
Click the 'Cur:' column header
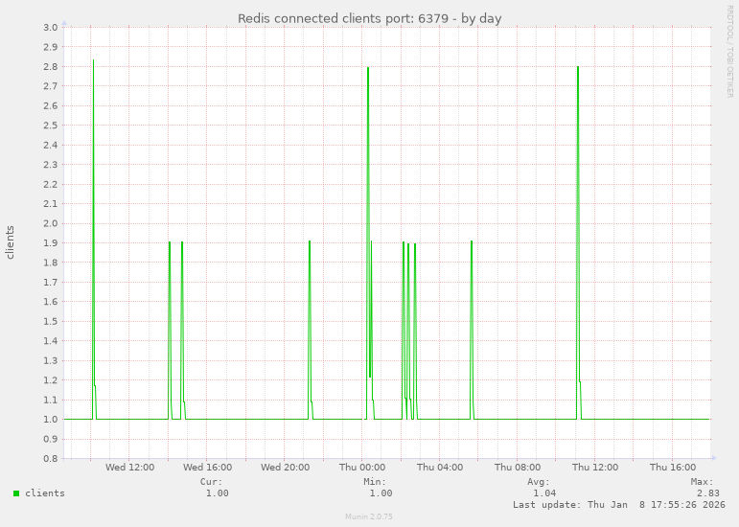211,482
